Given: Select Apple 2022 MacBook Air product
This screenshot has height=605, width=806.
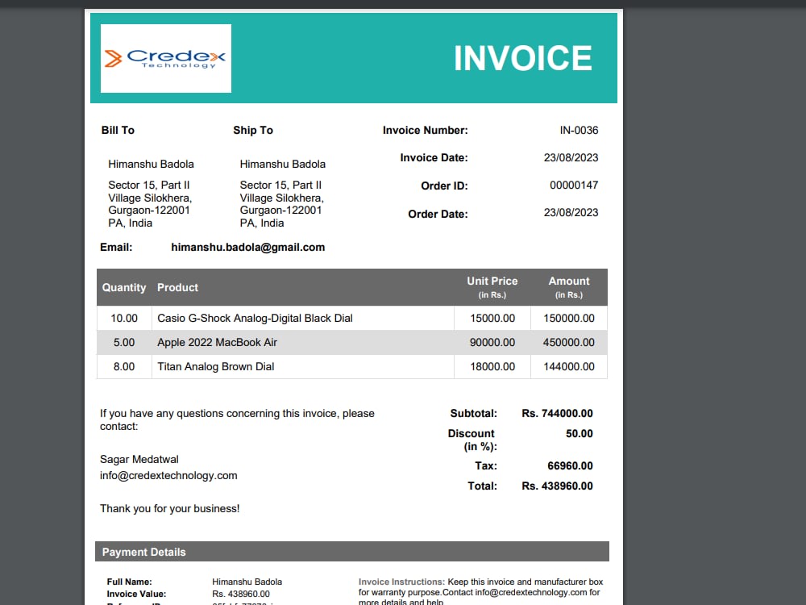Looking at the screenshot, I should pyautogui.click(x=217, y=343).
